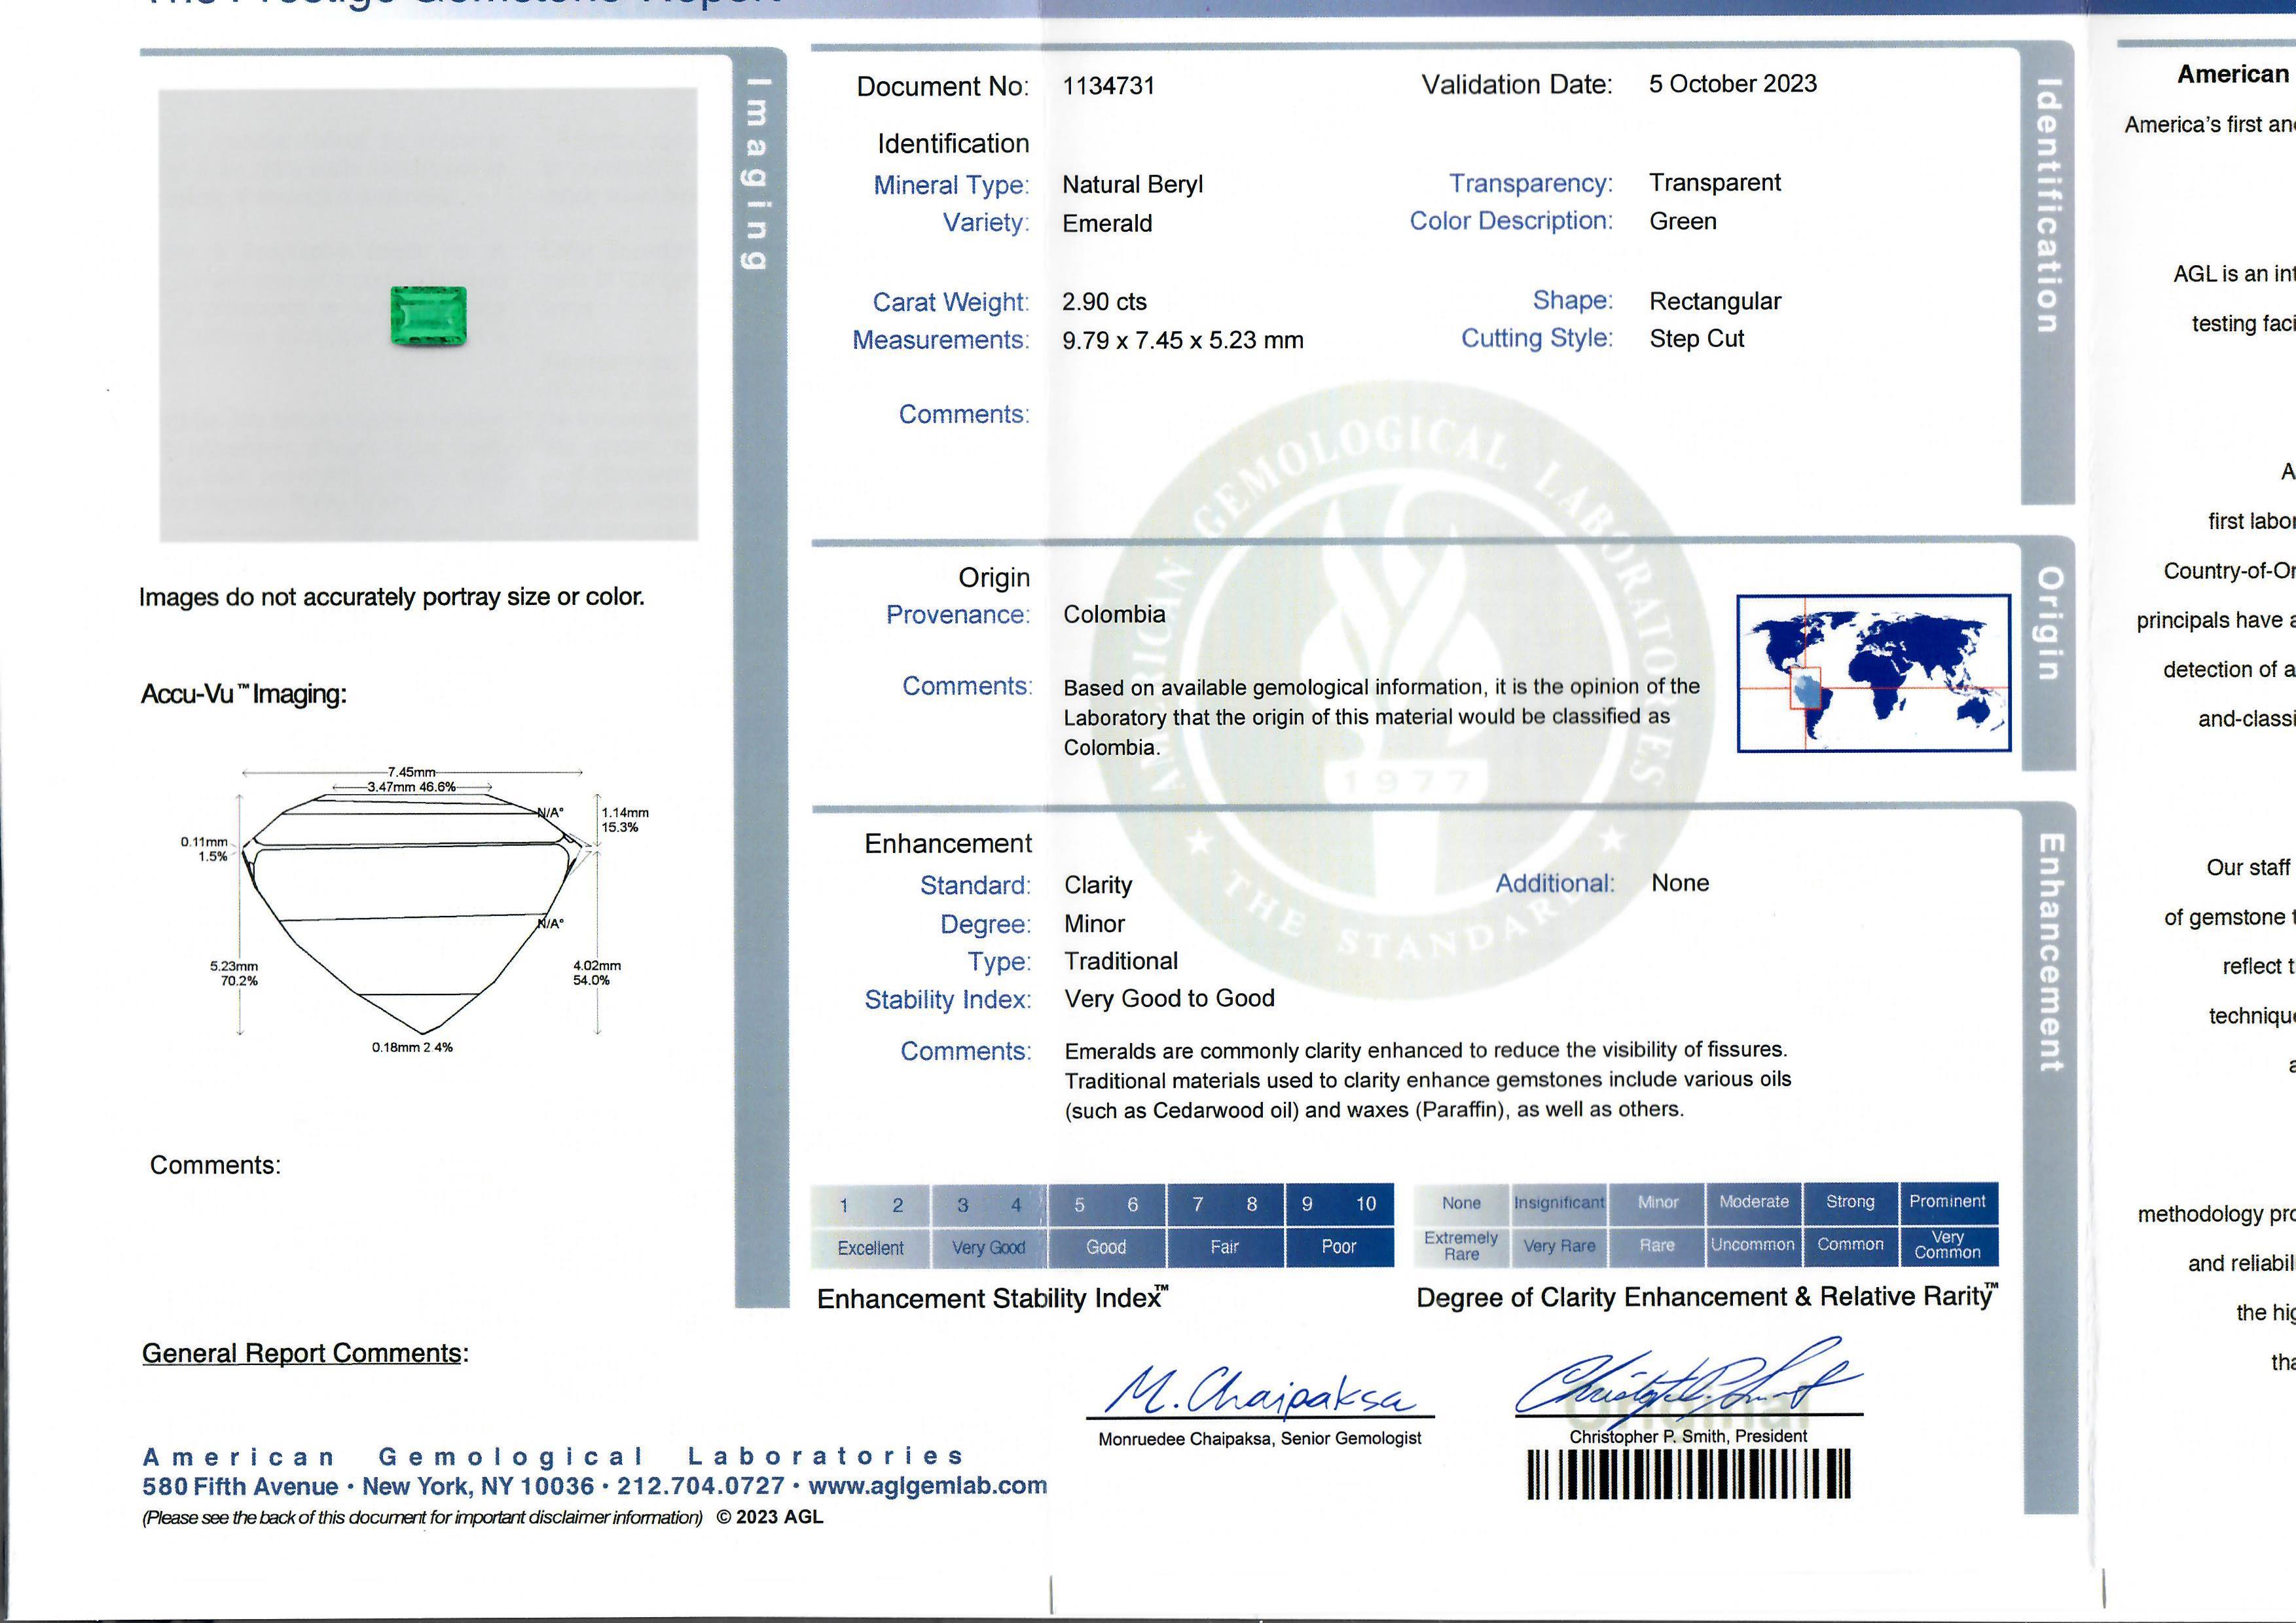Click cutting style value 'Step Cut'
Image resolution: width=2296 pixels, height=1623 pixels.
(x=1696, y=339)
